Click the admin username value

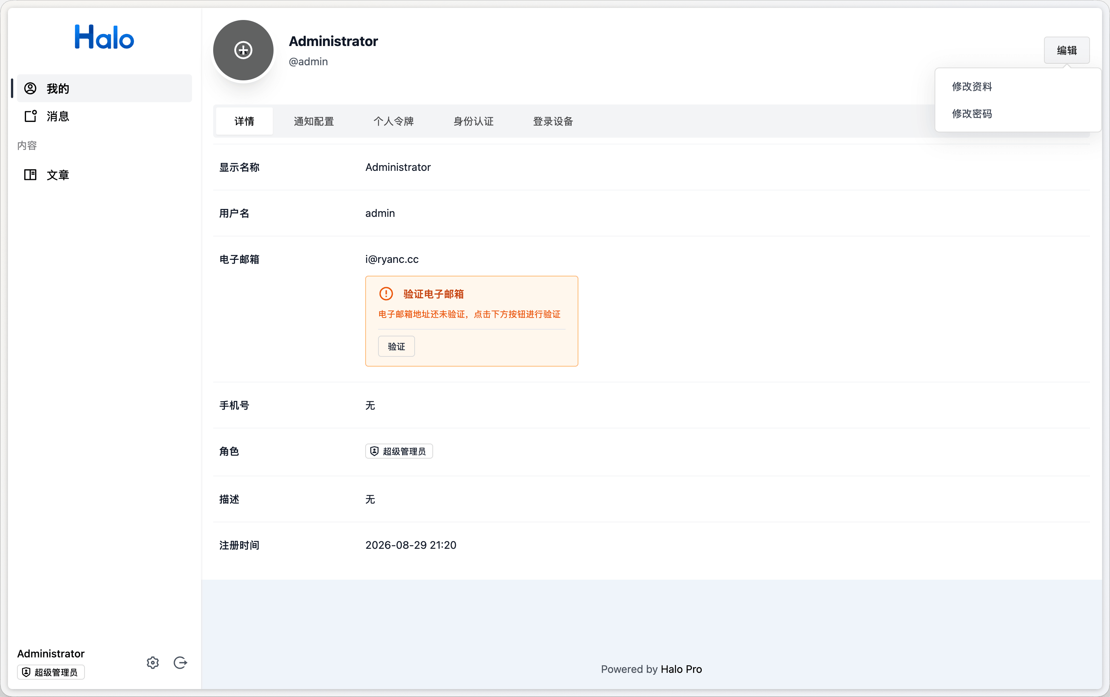tap(380, 213)
